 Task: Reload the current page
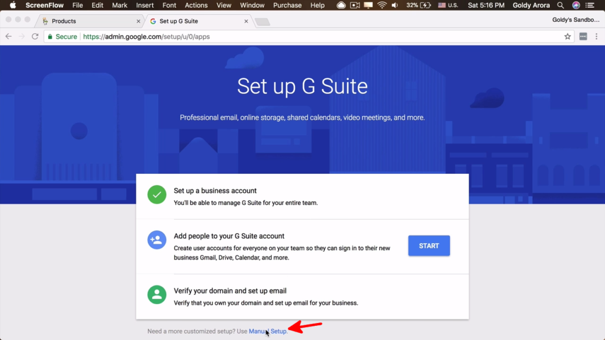tap(35, 36)
